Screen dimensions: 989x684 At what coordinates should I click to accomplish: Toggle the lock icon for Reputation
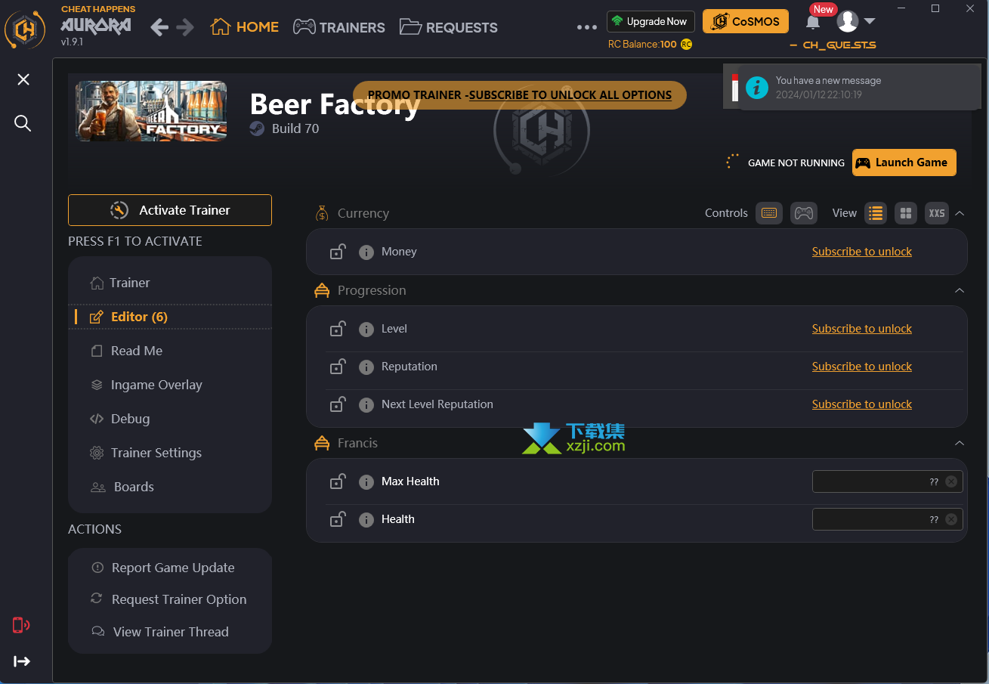coord(338,367)
